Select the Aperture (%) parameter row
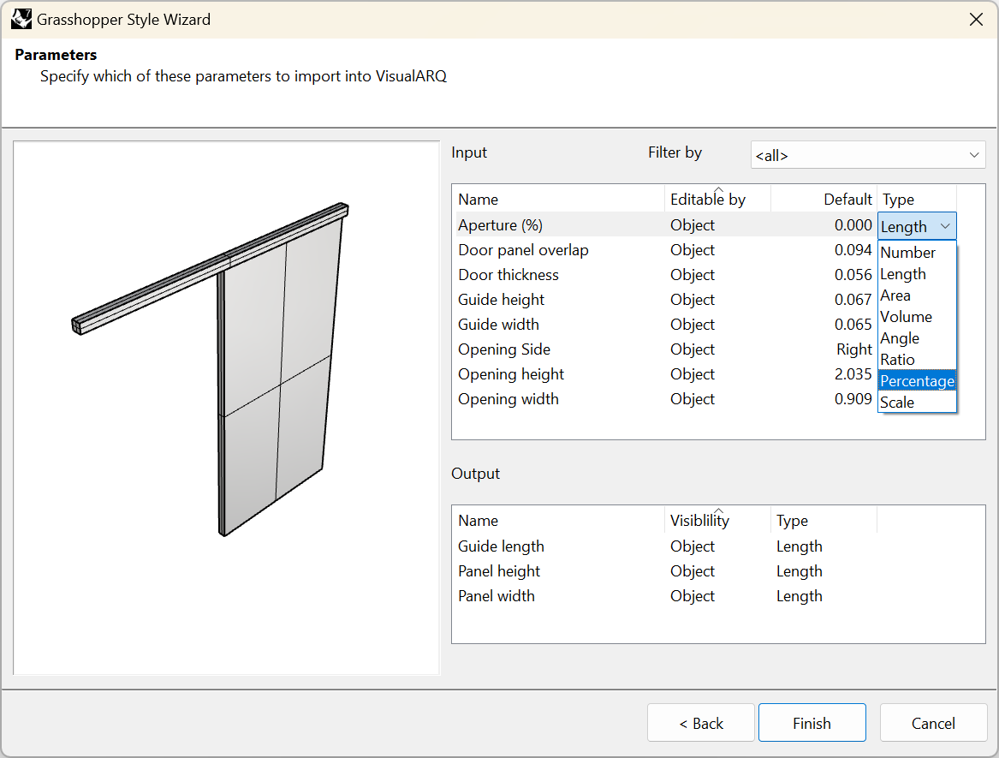The height and width of the screenshot is (758, 999). tap(665, 225)
